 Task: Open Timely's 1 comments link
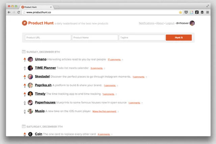click(x=108, y=94)
